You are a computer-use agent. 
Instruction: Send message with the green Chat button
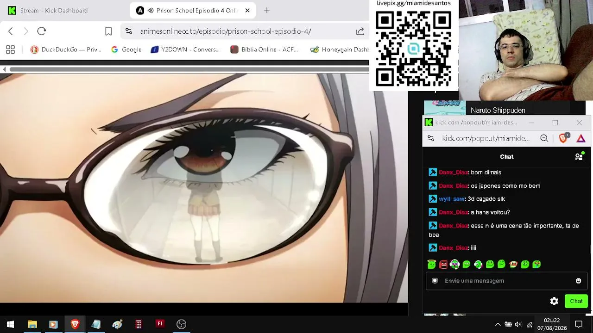click(x=576, y=301)
